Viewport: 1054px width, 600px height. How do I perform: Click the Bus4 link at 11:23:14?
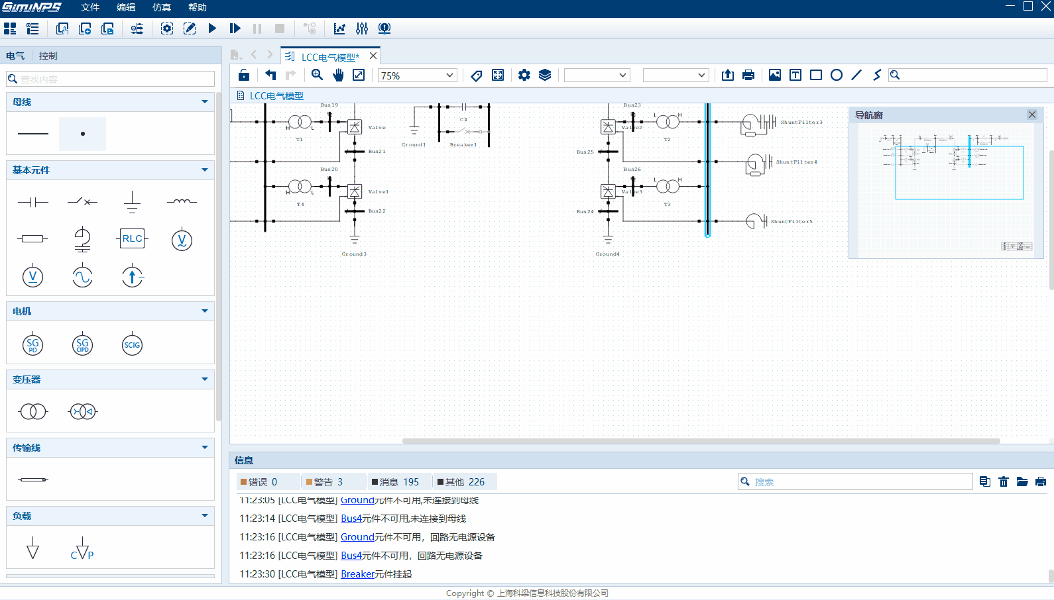pyautogui.click(x=351, y=519)
